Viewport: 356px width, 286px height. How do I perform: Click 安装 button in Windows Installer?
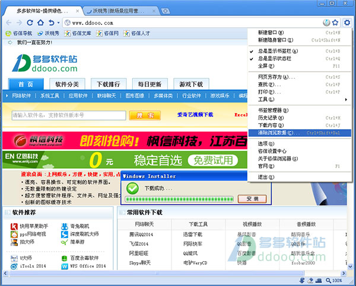[252, 199]
